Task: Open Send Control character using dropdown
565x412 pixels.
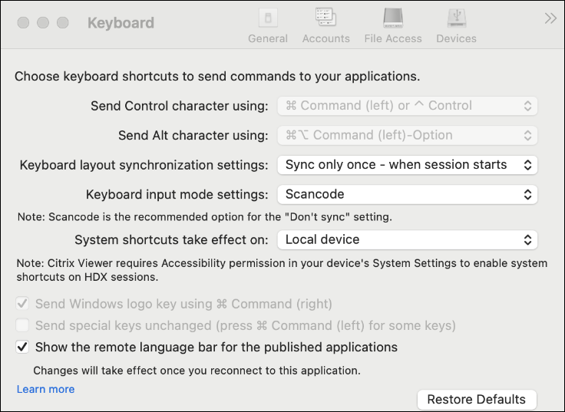Action: coord(407,106)
